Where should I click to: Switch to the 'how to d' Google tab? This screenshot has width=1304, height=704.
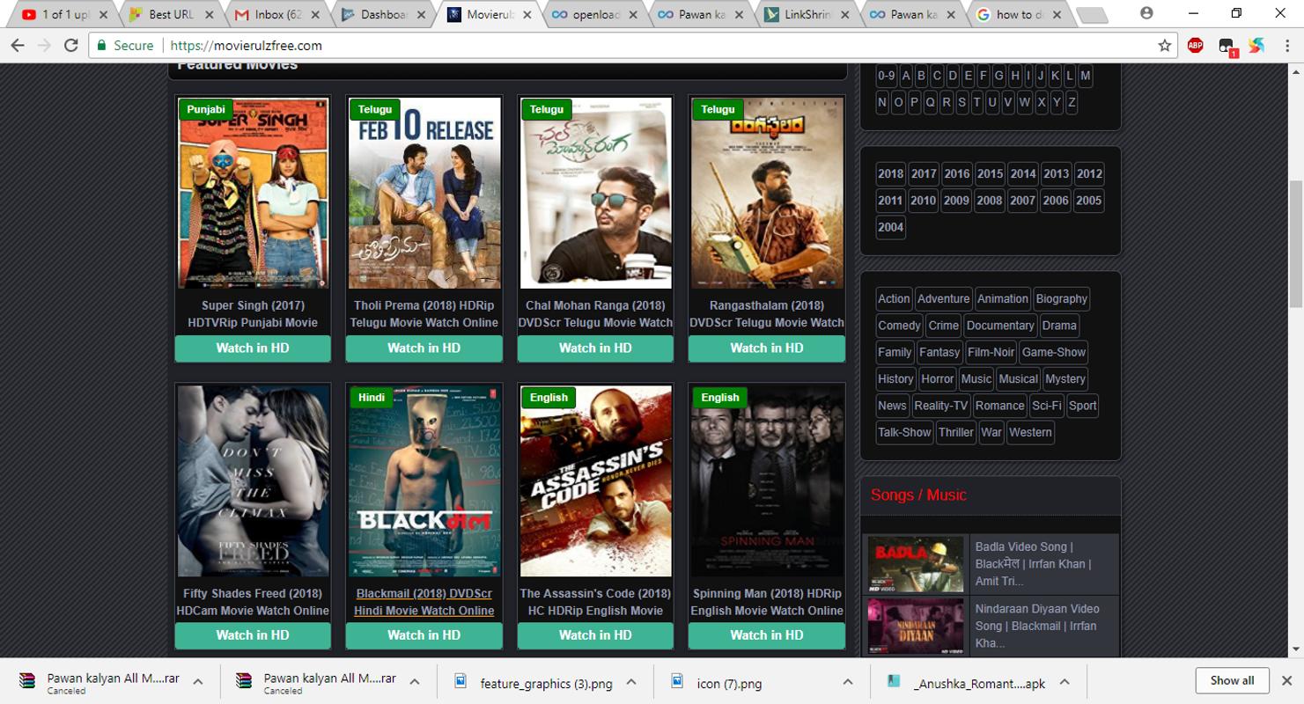pos(1019,14)
